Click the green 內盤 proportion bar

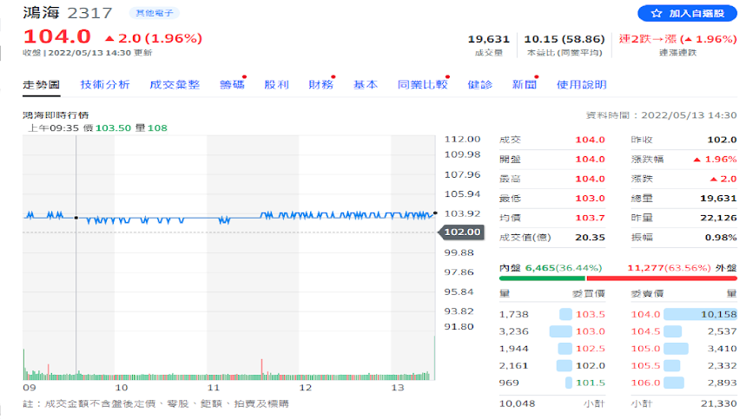coord(542,278)
